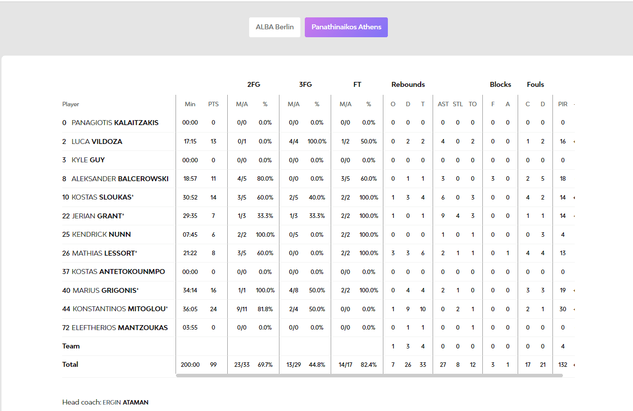Open Kyle Guy's player page

[88, 160]
